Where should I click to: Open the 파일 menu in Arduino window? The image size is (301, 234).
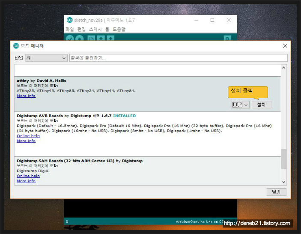69,29
